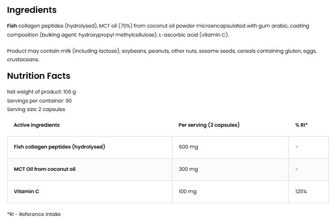This screenshot has width=335, height=224.
Task: Click the bold word Fish in ingredients paragraph
Action: (x=12, y=26)
